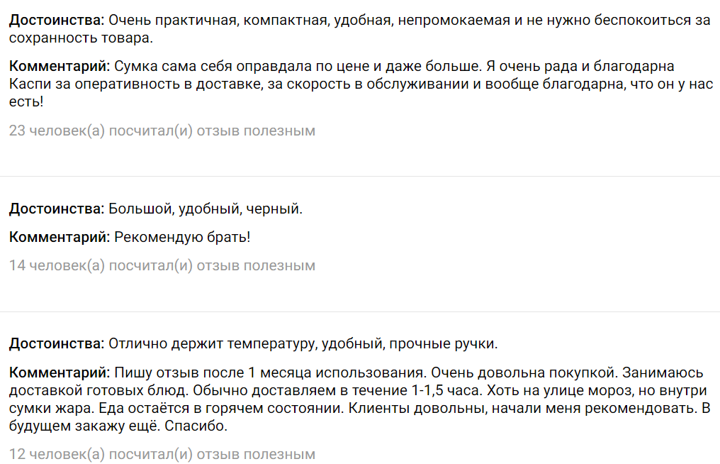Click the word "Каспи" in first review
The image size is (720, 464).
30,84
